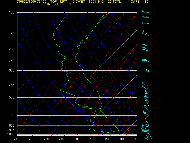This screenshot has height=143, width=190.
Task: Click the wind barb at 300 mb level
Action: click(x=146, y=69)
